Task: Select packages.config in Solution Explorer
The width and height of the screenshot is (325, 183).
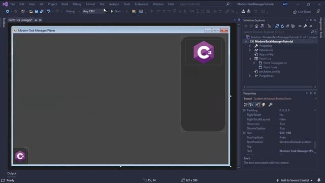Action: pyautogui.click(x=270, y=71)
